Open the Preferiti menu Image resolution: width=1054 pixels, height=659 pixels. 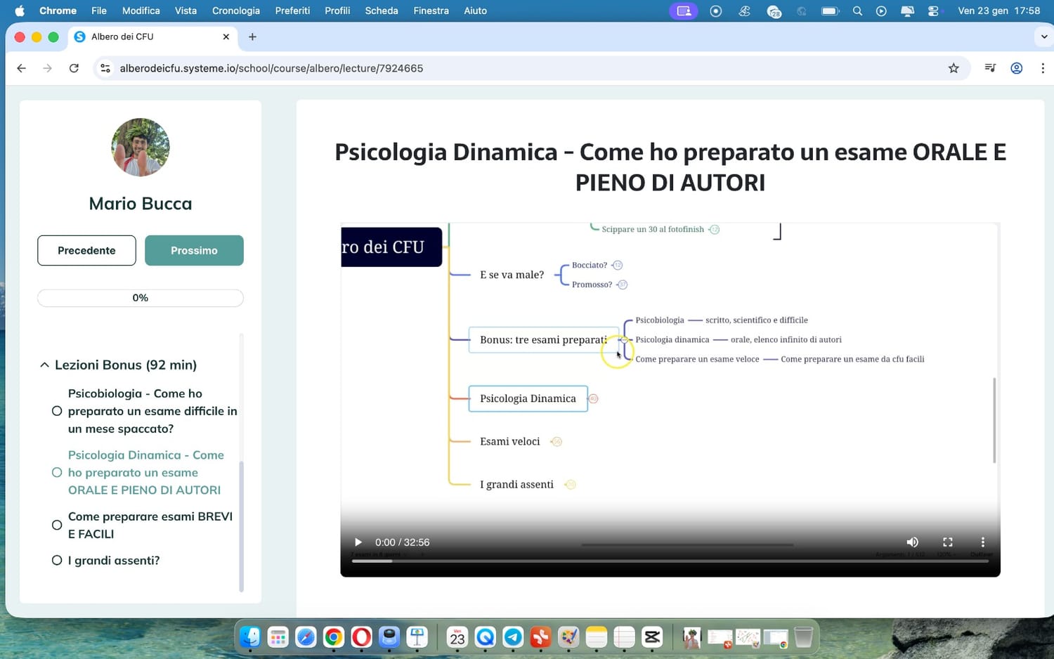coord(292,11)
